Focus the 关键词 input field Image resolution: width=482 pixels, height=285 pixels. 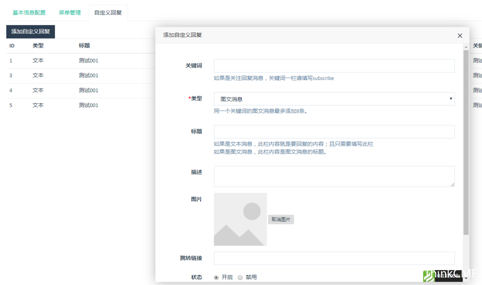334,66
